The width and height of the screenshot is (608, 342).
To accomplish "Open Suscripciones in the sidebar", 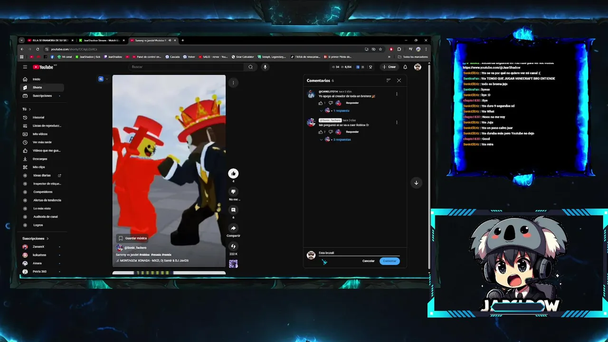I will click(42, 96).
